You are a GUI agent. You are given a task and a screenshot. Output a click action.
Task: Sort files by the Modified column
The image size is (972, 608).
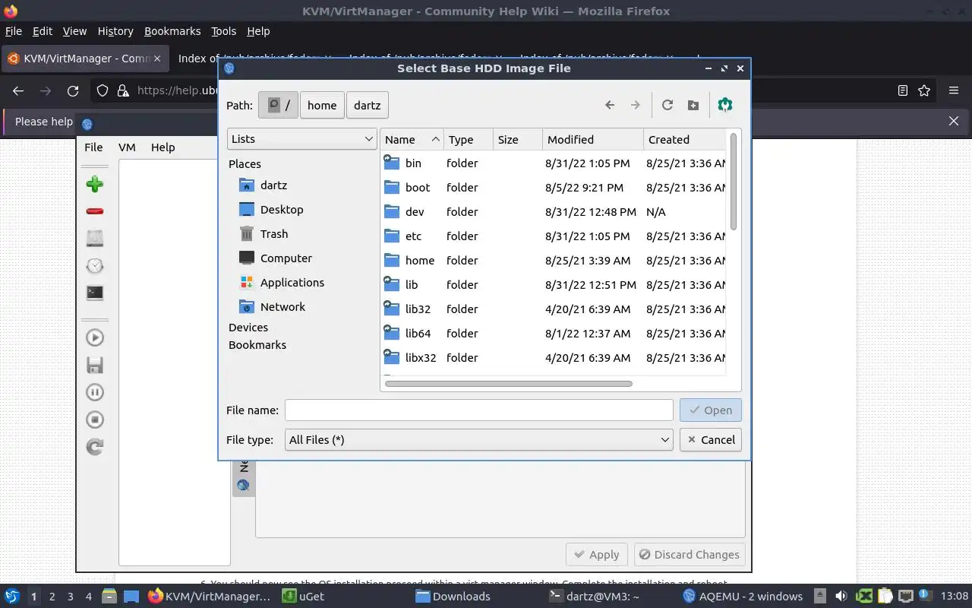click(x=593, y=139)
